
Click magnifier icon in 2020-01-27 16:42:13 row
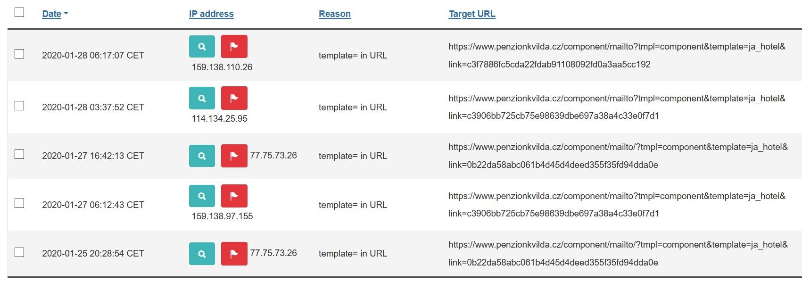pos(202,156)
